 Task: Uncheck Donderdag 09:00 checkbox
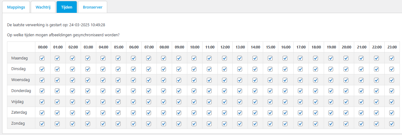click(179, 91)
